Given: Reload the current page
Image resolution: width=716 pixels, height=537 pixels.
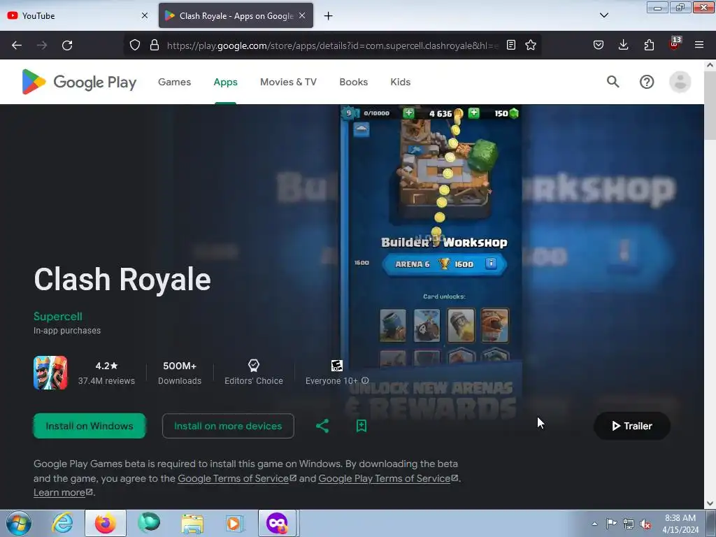Looking at the screenshot, I should [x=67, y=45].
